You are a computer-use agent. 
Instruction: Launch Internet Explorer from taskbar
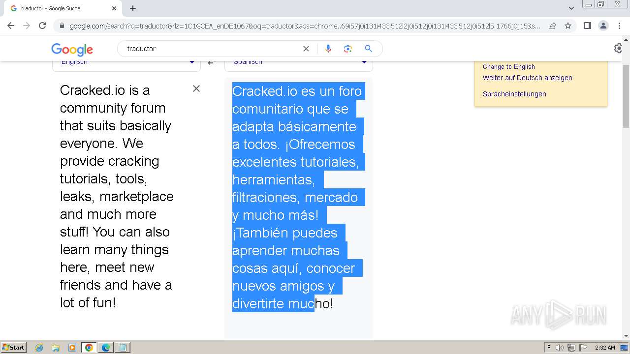(x=39, y=348)
